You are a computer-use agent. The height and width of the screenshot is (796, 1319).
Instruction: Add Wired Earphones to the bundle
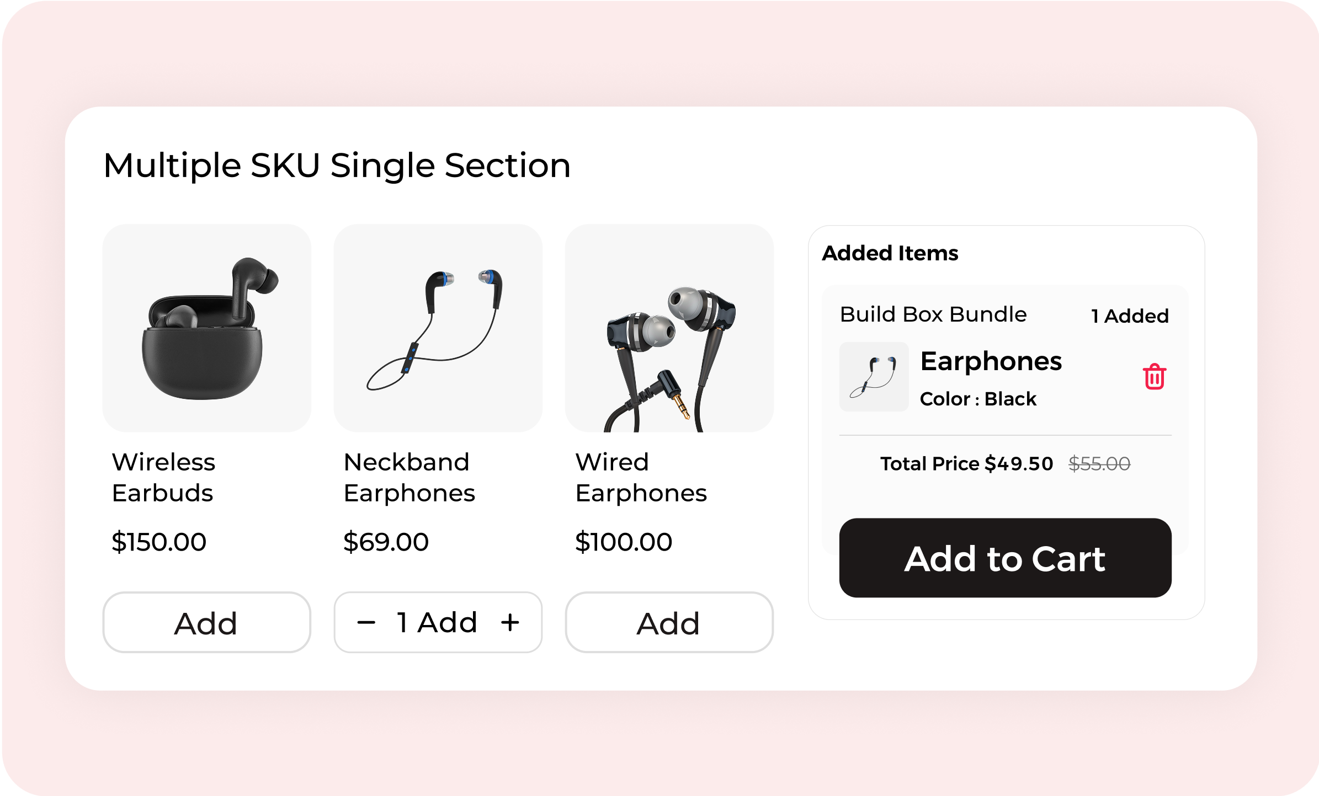click(x=669, y=623)
